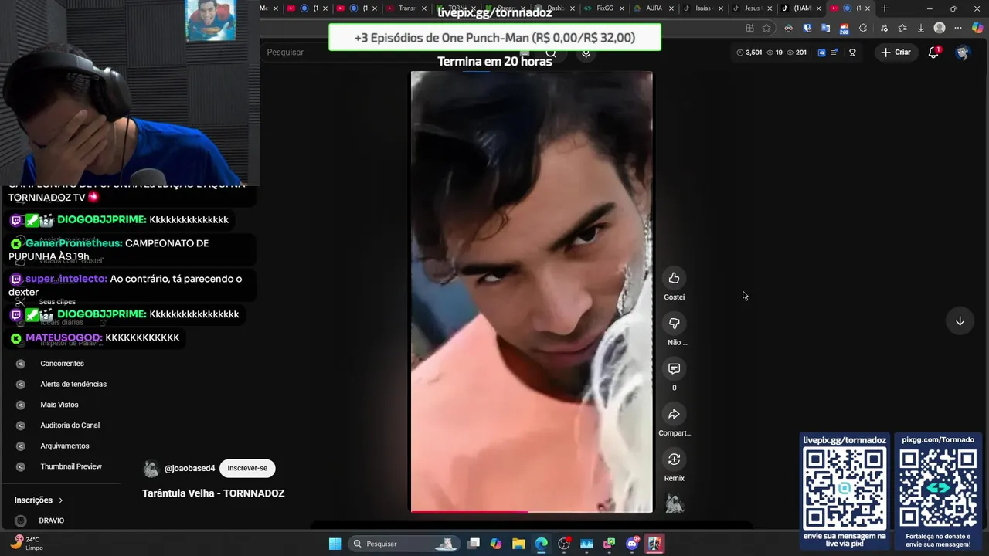989x556 pixels.
Task: Click the Short video title Tarântula Velha
Action: (x=213, y=493)
